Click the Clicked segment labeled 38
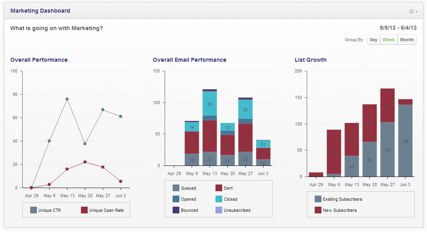 point(210,103)
